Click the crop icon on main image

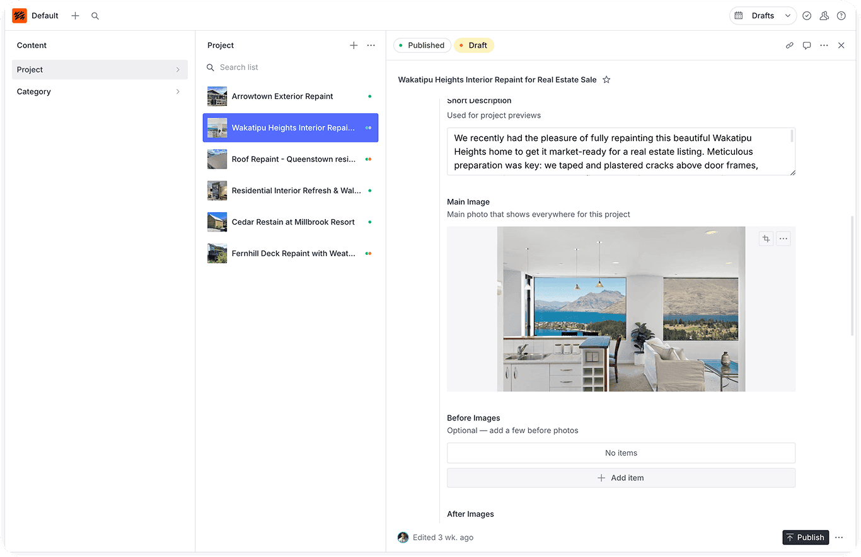(766, 239)
